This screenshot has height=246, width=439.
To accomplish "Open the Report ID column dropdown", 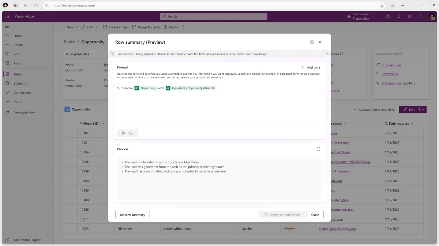I will [x=104, y=123].
